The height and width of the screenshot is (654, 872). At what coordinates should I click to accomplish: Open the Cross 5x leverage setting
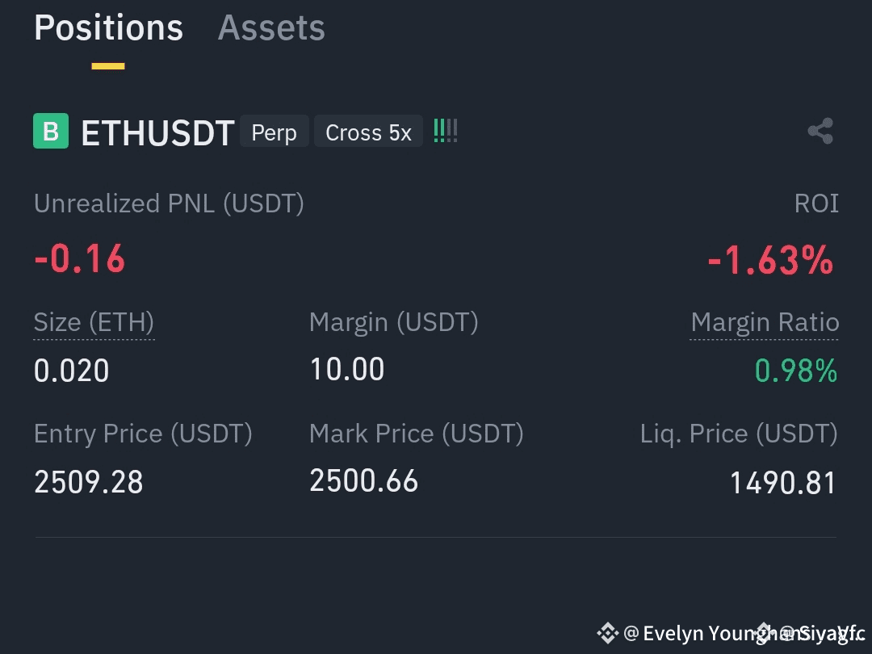(x=368, y=132)
